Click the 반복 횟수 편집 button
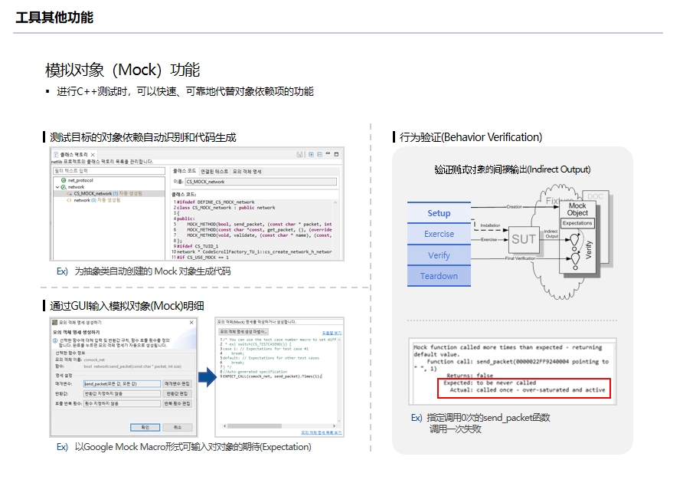 pos(177,404)
